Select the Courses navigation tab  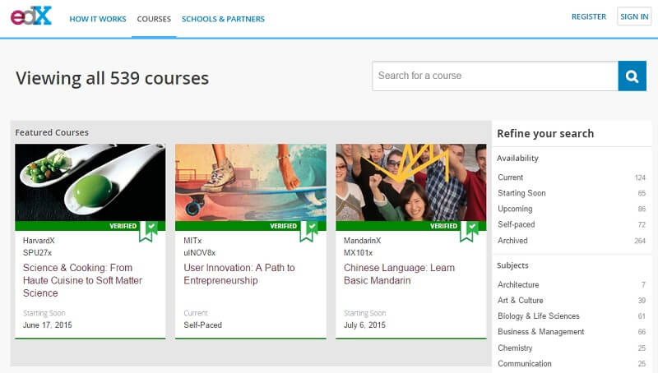(x=154, y=19)
